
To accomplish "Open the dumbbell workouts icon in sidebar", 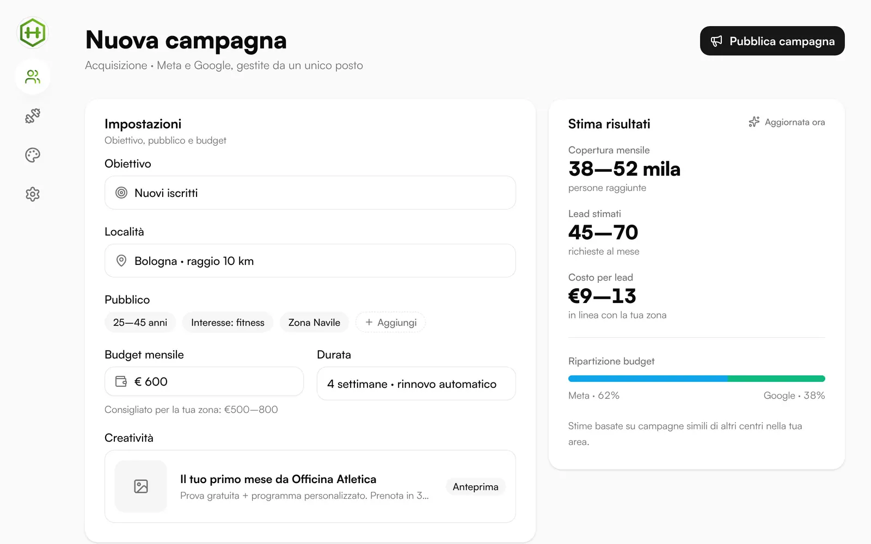I will point(33,116).
